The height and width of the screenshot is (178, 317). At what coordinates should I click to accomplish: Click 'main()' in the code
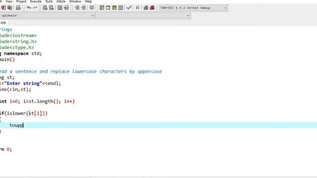tap(7, 59)
